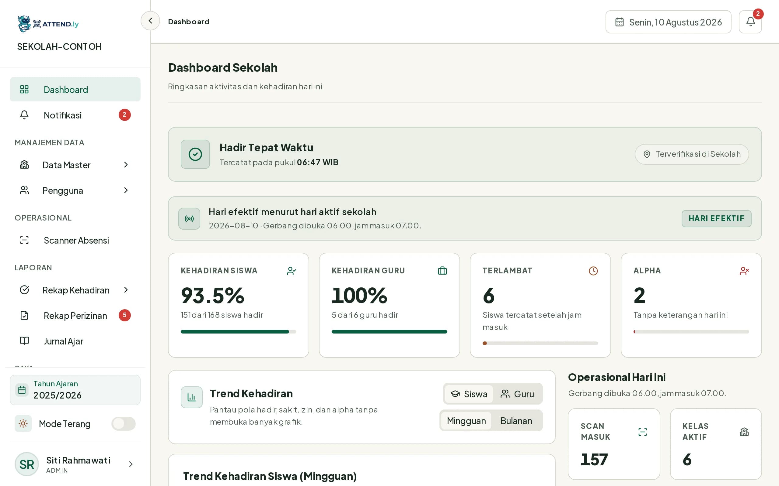Click the Kehadiran Siswa user-check icon
The image size is (779, 486).
tap(291, 271)
